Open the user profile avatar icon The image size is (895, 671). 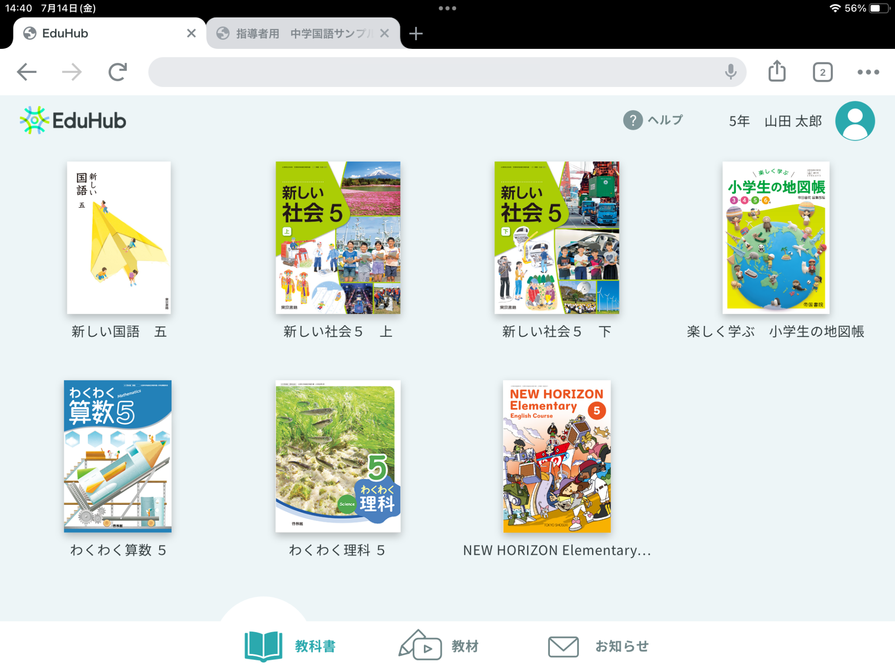pos(854,121)
